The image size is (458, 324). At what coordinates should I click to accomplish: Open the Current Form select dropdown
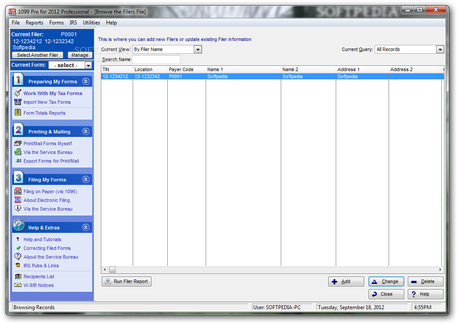pyautogui.click(x=88, y=65)
